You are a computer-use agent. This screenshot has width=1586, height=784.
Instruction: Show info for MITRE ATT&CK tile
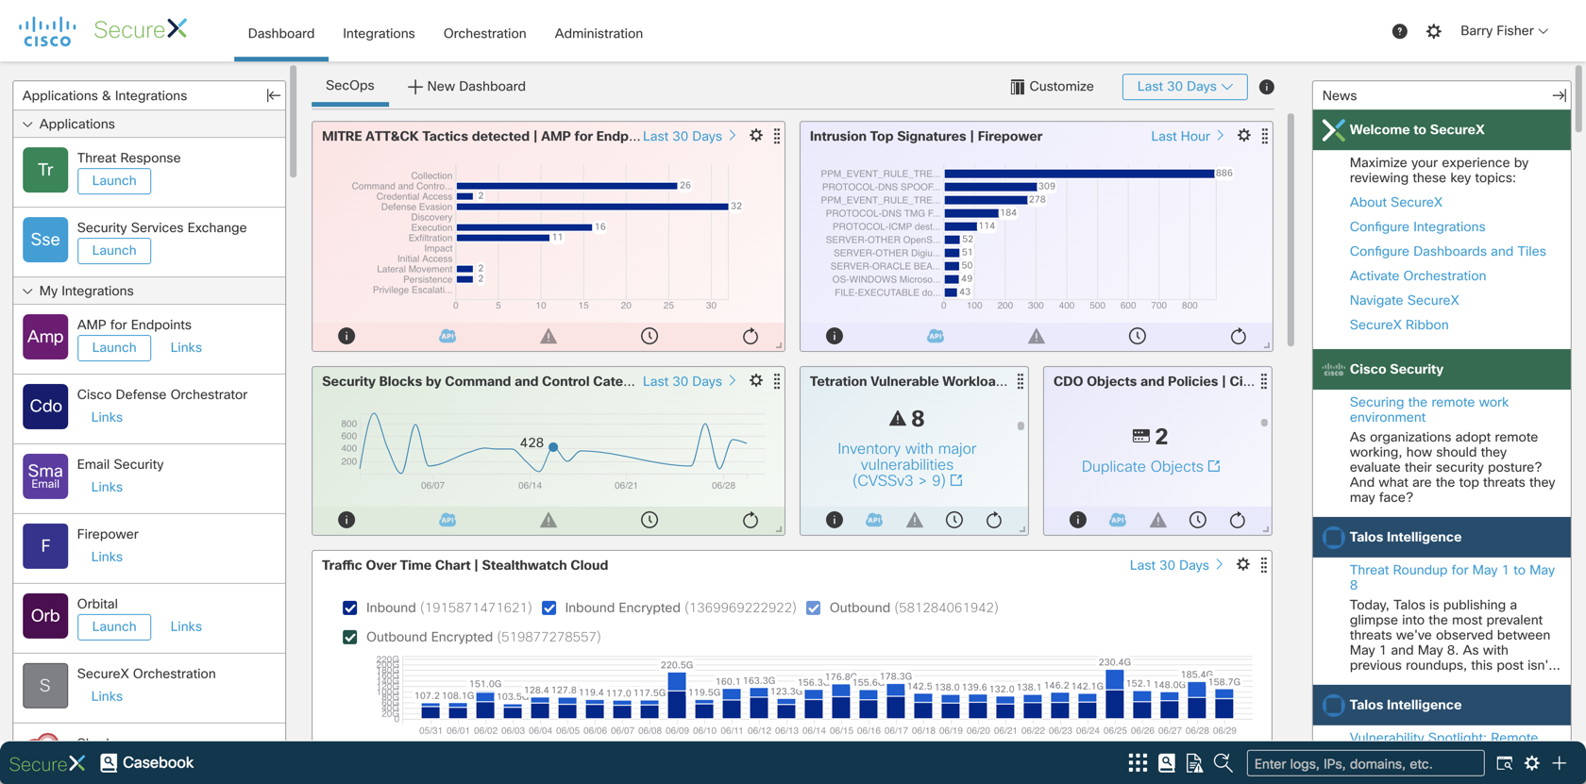pos(346,336)
